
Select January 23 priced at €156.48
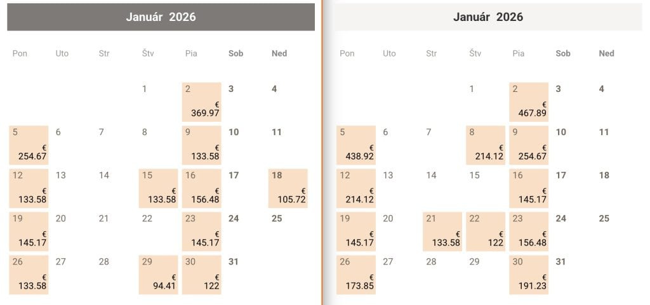529,231
